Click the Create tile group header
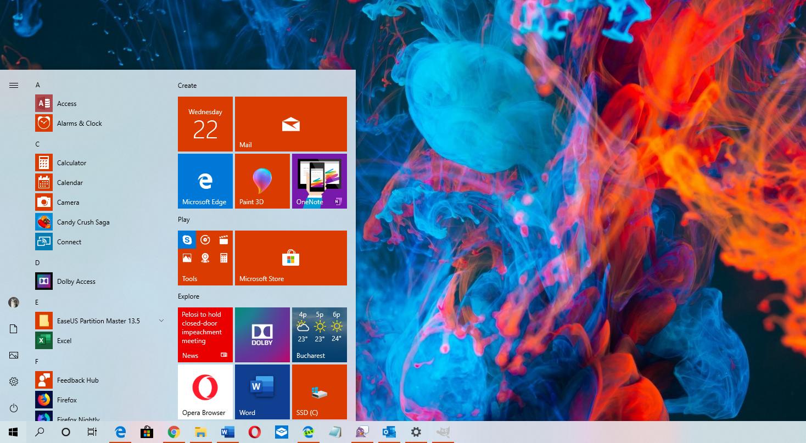806x443 pixels. point(187,86)
